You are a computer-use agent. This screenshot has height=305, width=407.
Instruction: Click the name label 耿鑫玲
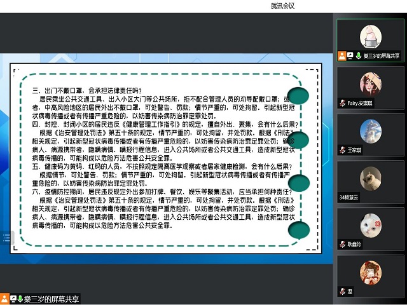tap(355, 244)
